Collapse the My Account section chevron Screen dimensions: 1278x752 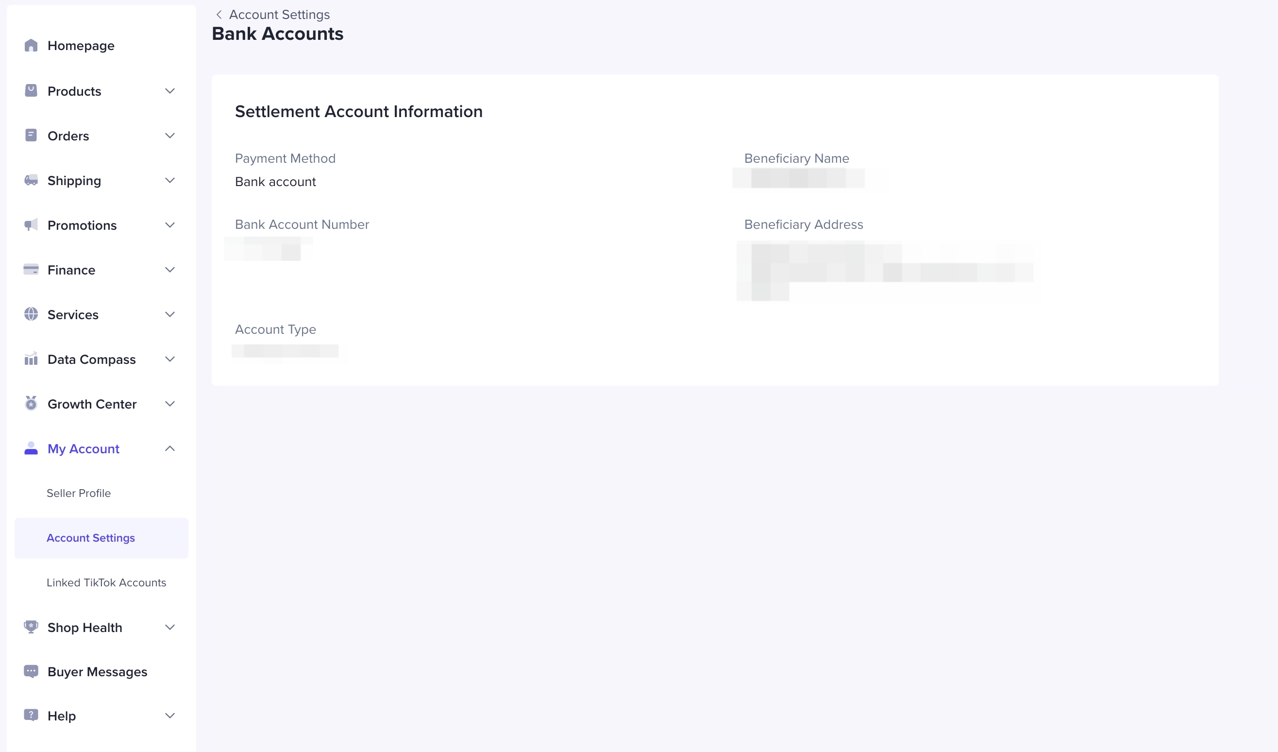tap(170, 448)
